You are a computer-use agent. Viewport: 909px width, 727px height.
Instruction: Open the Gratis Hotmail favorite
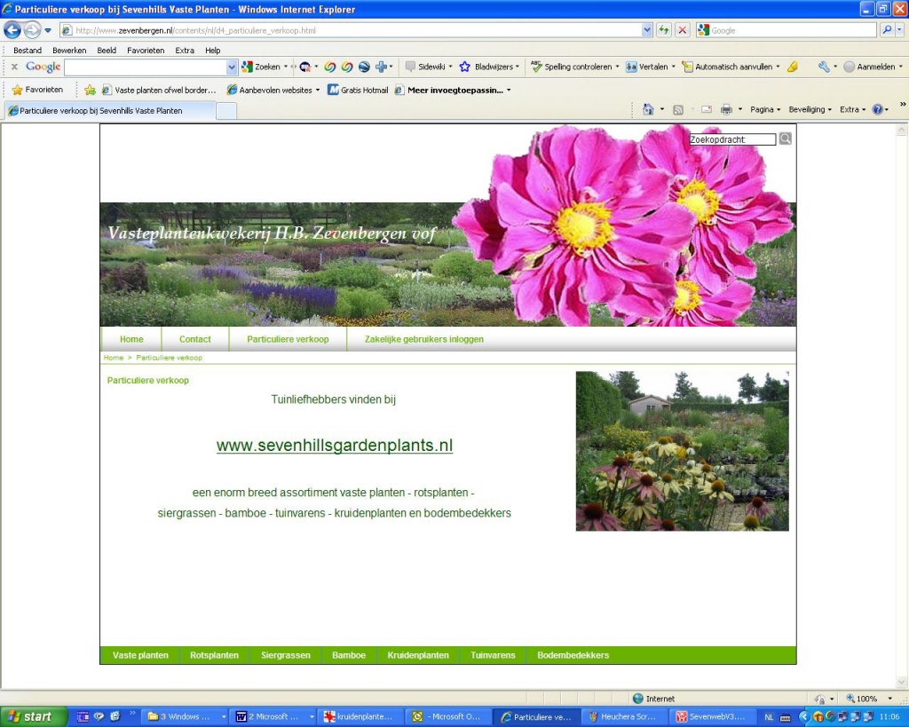click(359, 90)
